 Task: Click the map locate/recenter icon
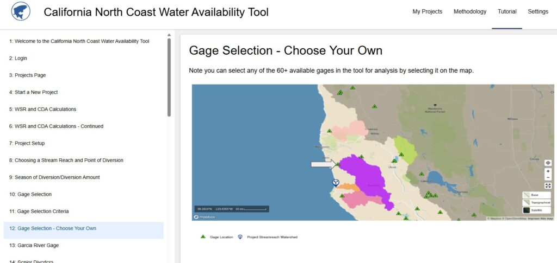(x=548, y=163)
